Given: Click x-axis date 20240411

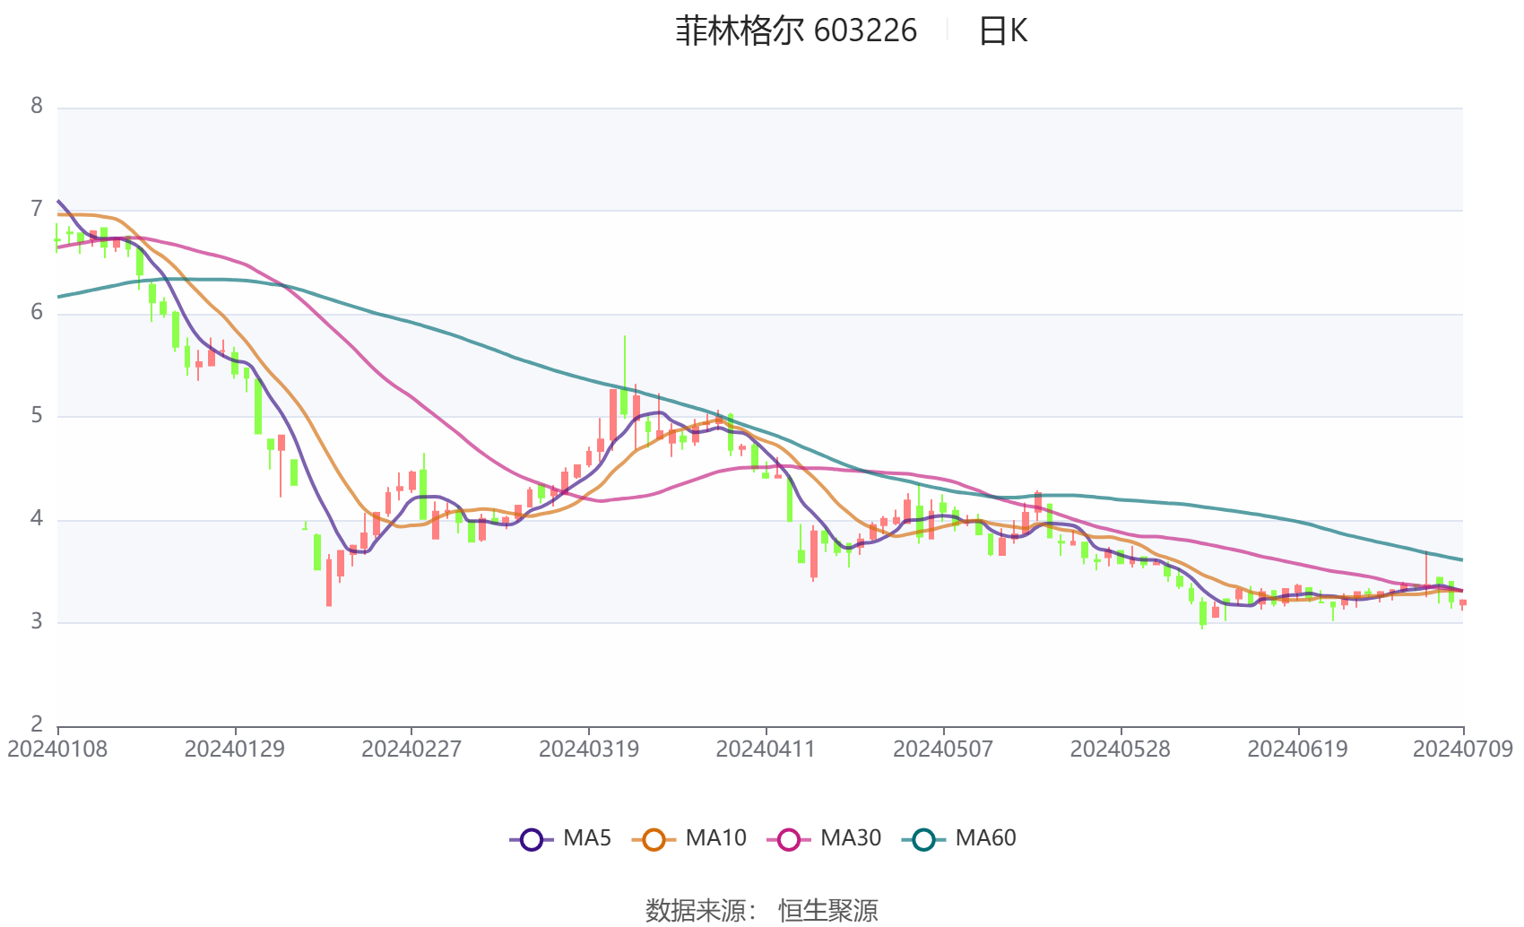Looking at the screenshot, I should [x=766, y=749].
